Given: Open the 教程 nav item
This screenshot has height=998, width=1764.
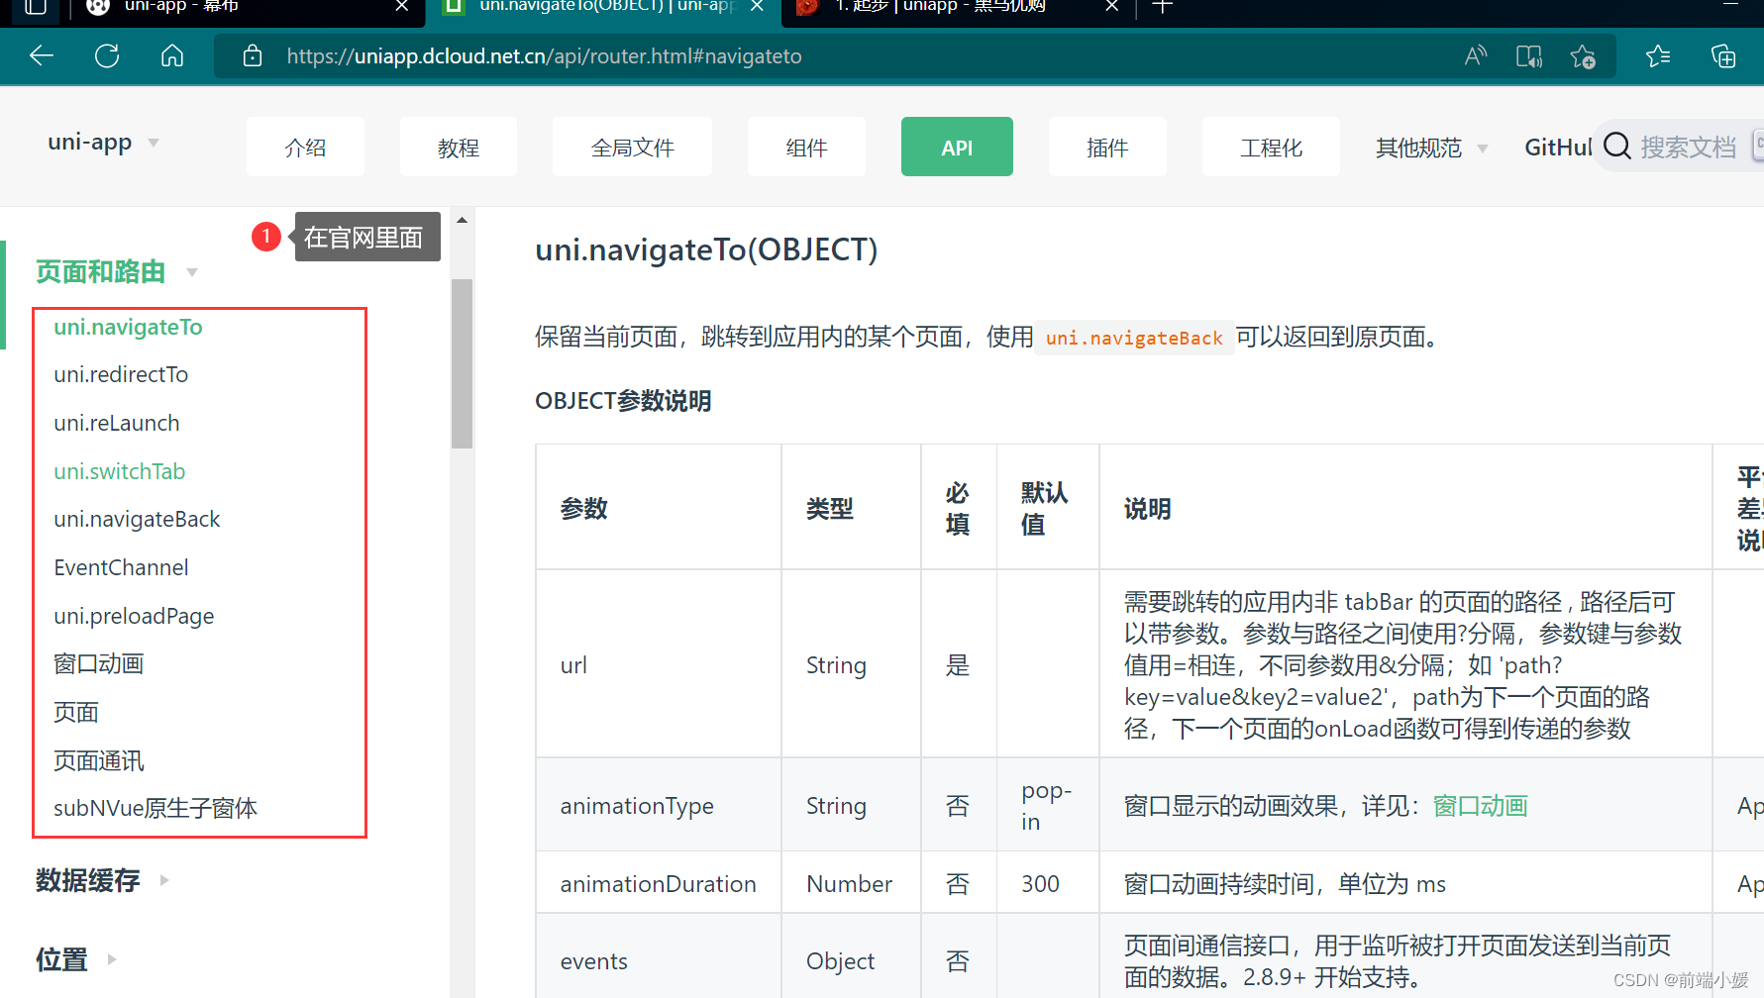Looking at the screenshot, I should pyautogui.click(x=459, y=147).
